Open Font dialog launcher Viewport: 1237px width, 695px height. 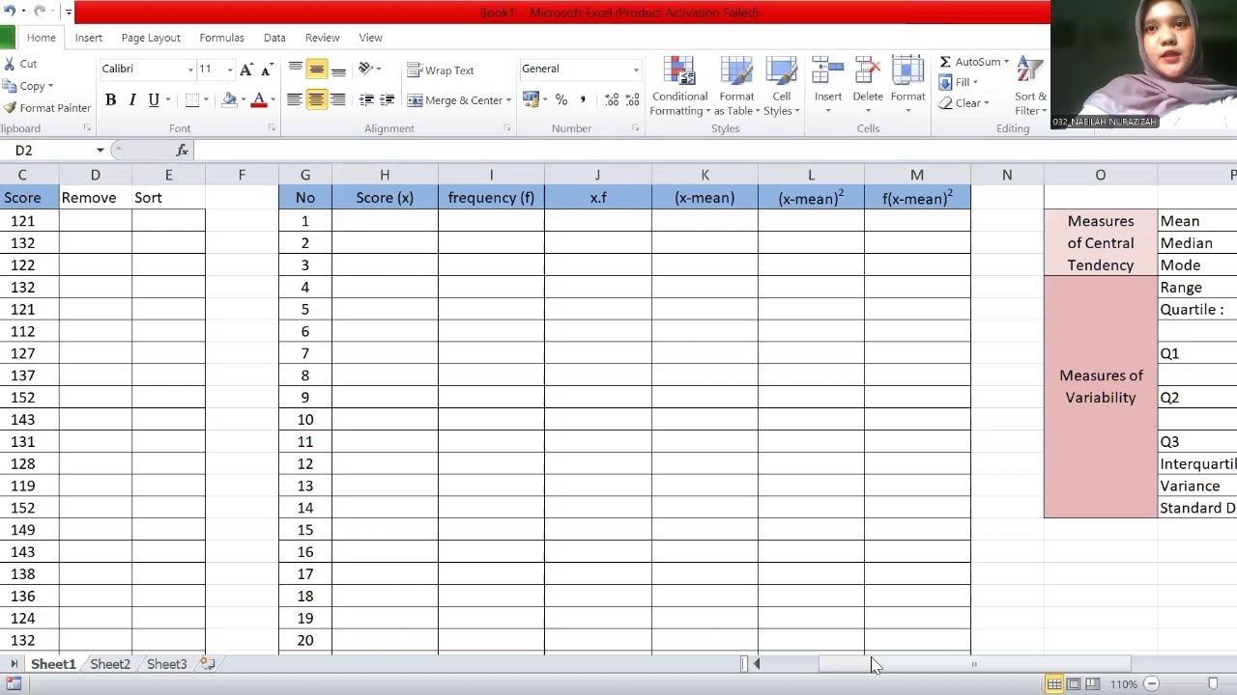[x=272, y=128]
